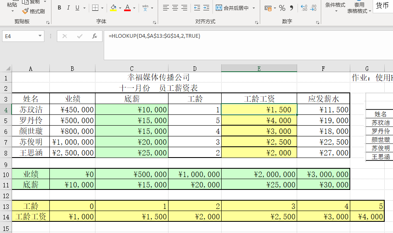Select cell E4 showing ¥1,500

259,109
